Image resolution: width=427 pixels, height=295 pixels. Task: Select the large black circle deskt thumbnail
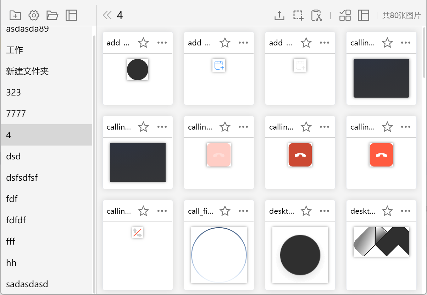point(300,255)
